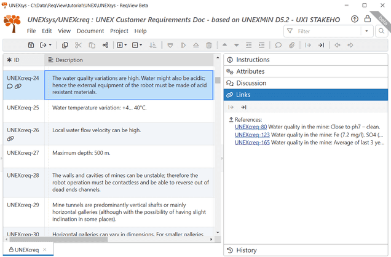
Task: Open the Filter dropdown arrow
Action: point(366,31)
